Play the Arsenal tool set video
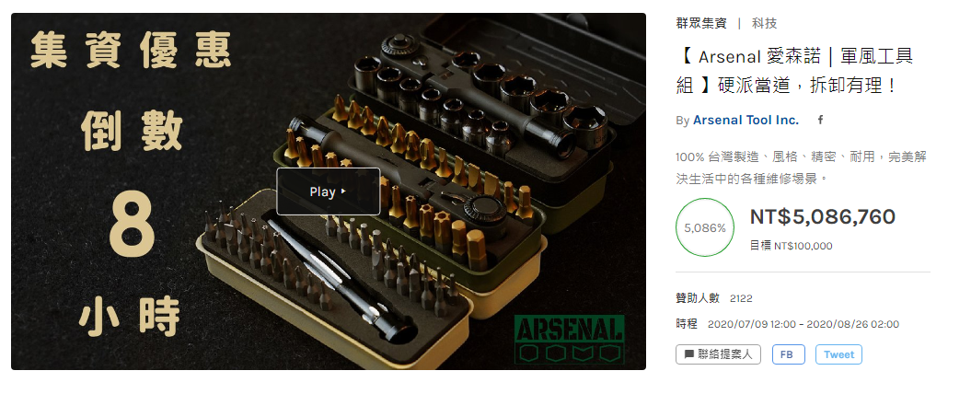 329,191
